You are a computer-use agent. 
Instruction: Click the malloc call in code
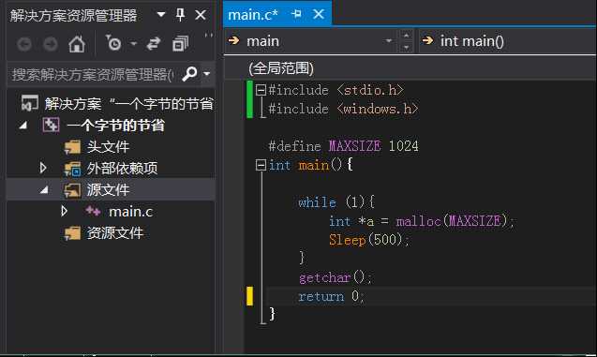point(418,221)
